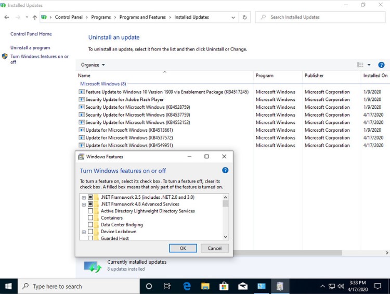
Task: Click Programs and Features breadcrumb
Action: click(142, 17)
